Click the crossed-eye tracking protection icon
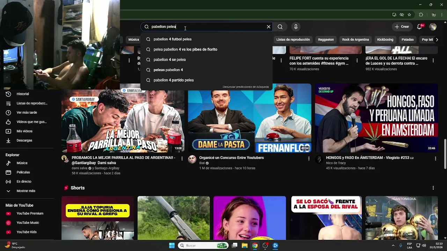This screenshot has width=447, height=251. pos(402,15)
